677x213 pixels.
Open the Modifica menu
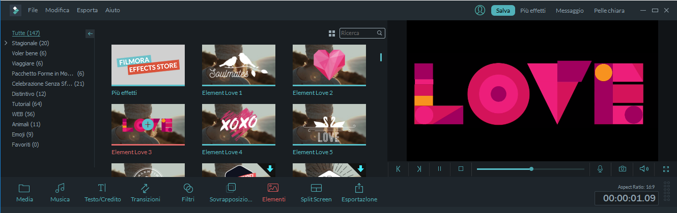coord(58,10)
